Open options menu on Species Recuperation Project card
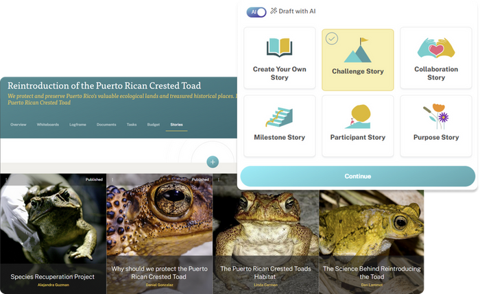Viewport: 480px width, 294px height. 6,180
